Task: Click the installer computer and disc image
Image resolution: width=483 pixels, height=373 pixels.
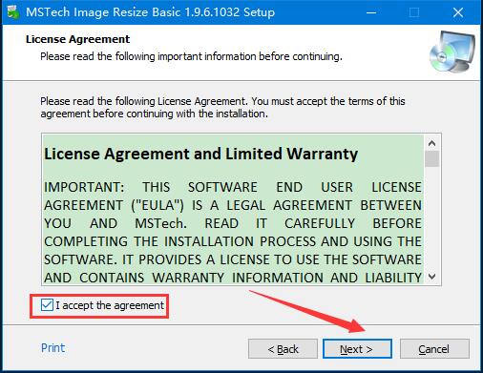Action: tap(451, 52)
